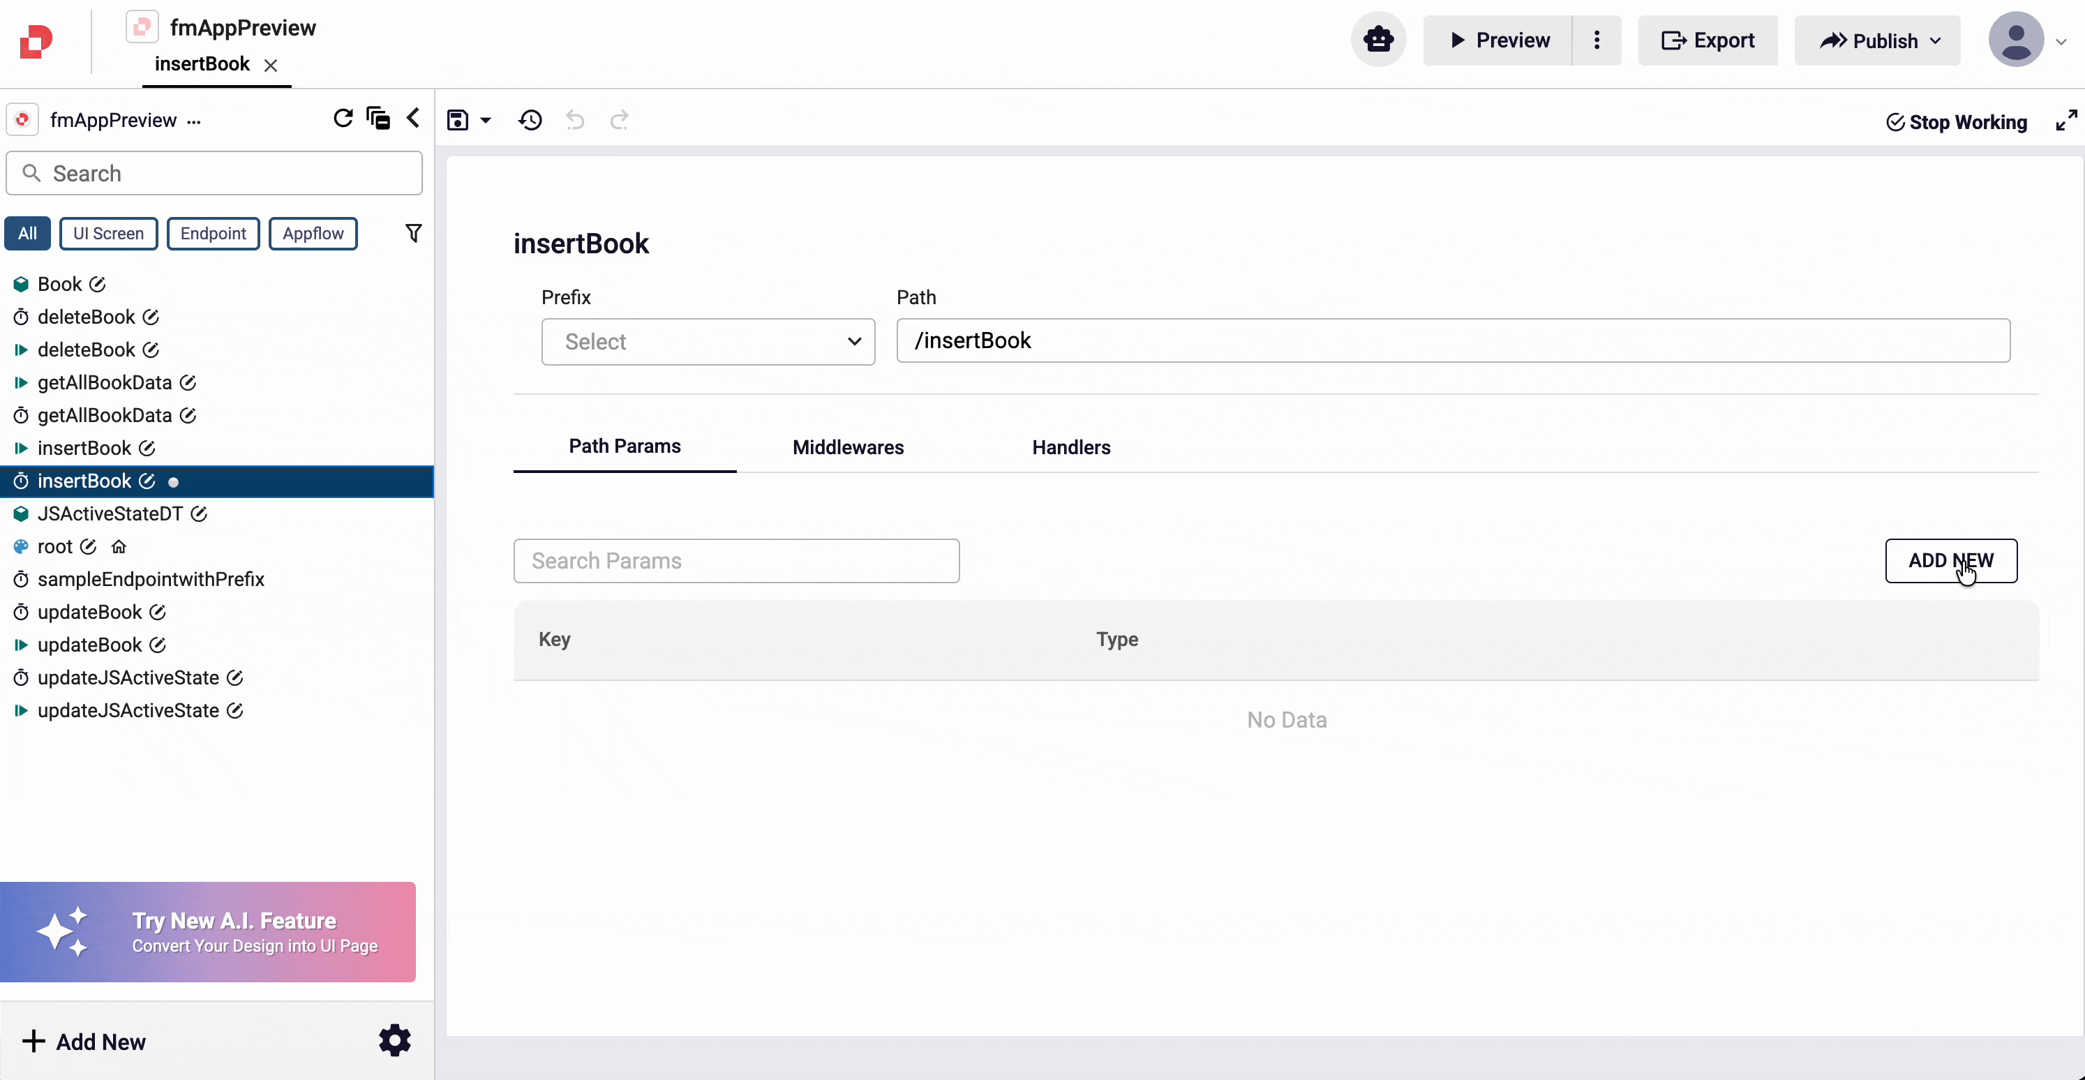
Task: Collapse the sidebar with left chevron
Action: 414,118
